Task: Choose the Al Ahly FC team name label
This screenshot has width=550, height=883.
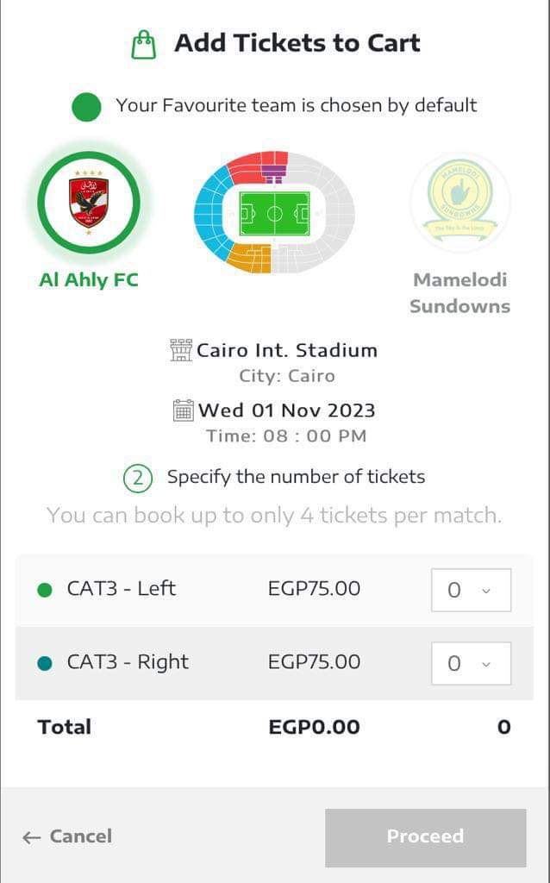Action: [89, 279]
